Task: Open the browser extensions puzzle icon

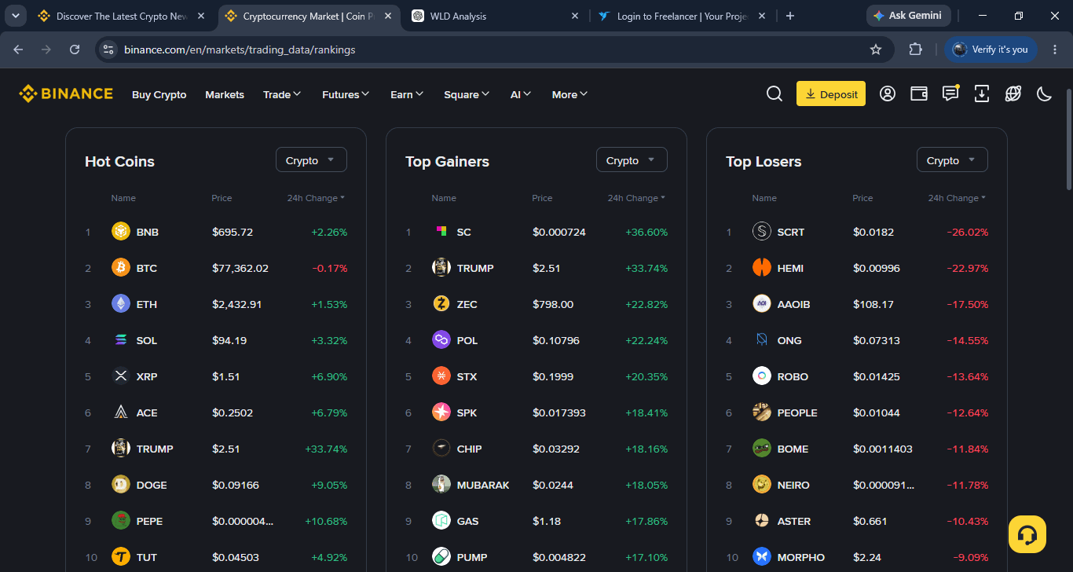Action: coord(915,49)
